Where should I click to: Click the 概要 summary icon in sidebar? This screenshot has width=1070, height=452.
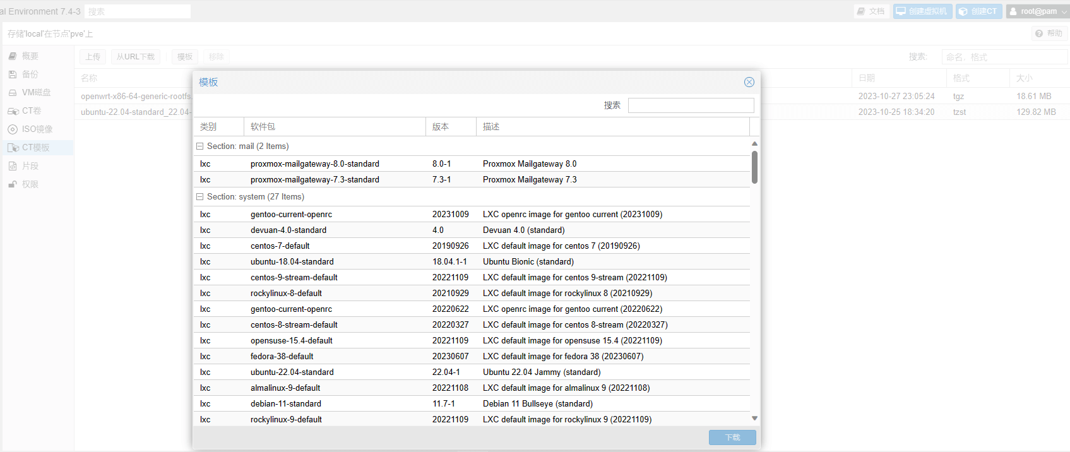13,56
